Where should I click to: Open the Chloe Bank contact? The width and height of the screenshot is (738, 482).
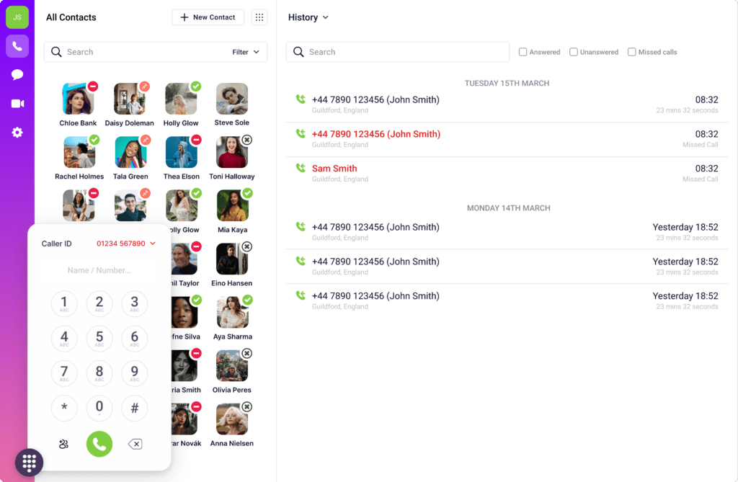click(78, 99)
